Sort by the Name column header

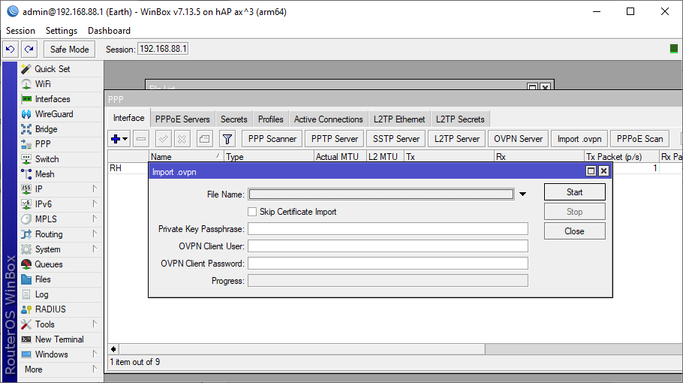coord(185,156)
